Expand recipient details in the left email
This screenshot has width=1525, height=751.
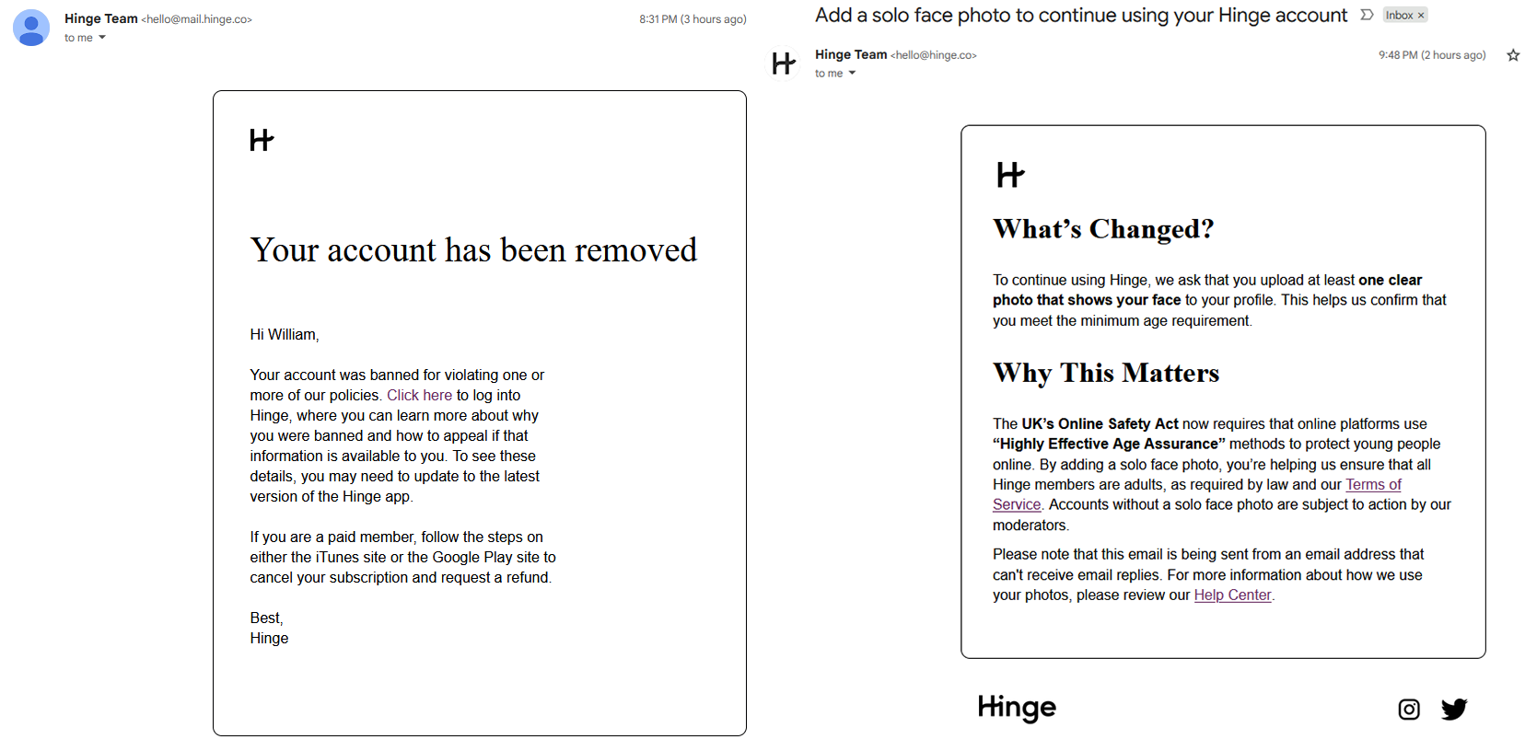tap(102, 38)
